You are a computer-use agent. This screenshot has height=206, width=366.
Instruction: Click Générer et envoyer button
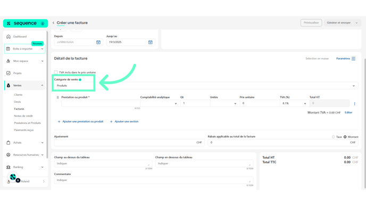(x=339, y=23)
